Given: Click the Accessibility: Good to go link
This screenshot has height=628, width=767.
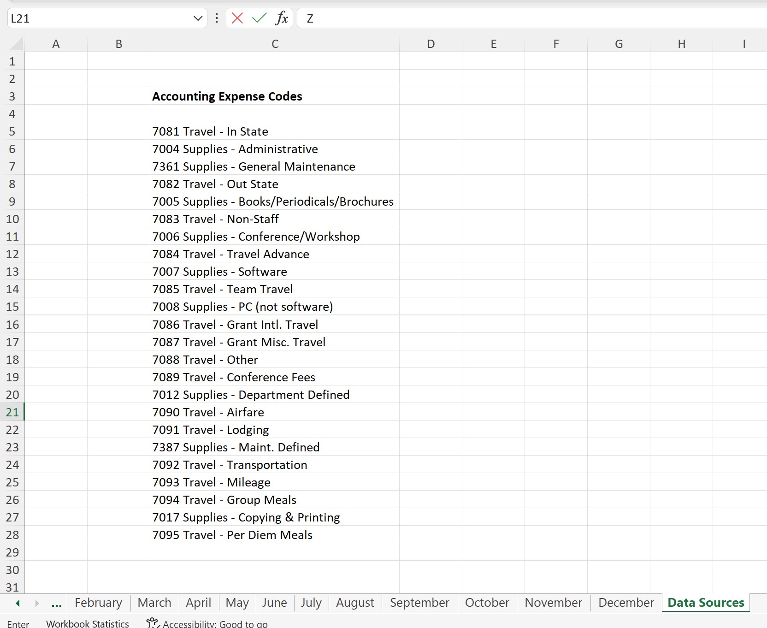Looking at the screenshot, I should coord(214,623).
